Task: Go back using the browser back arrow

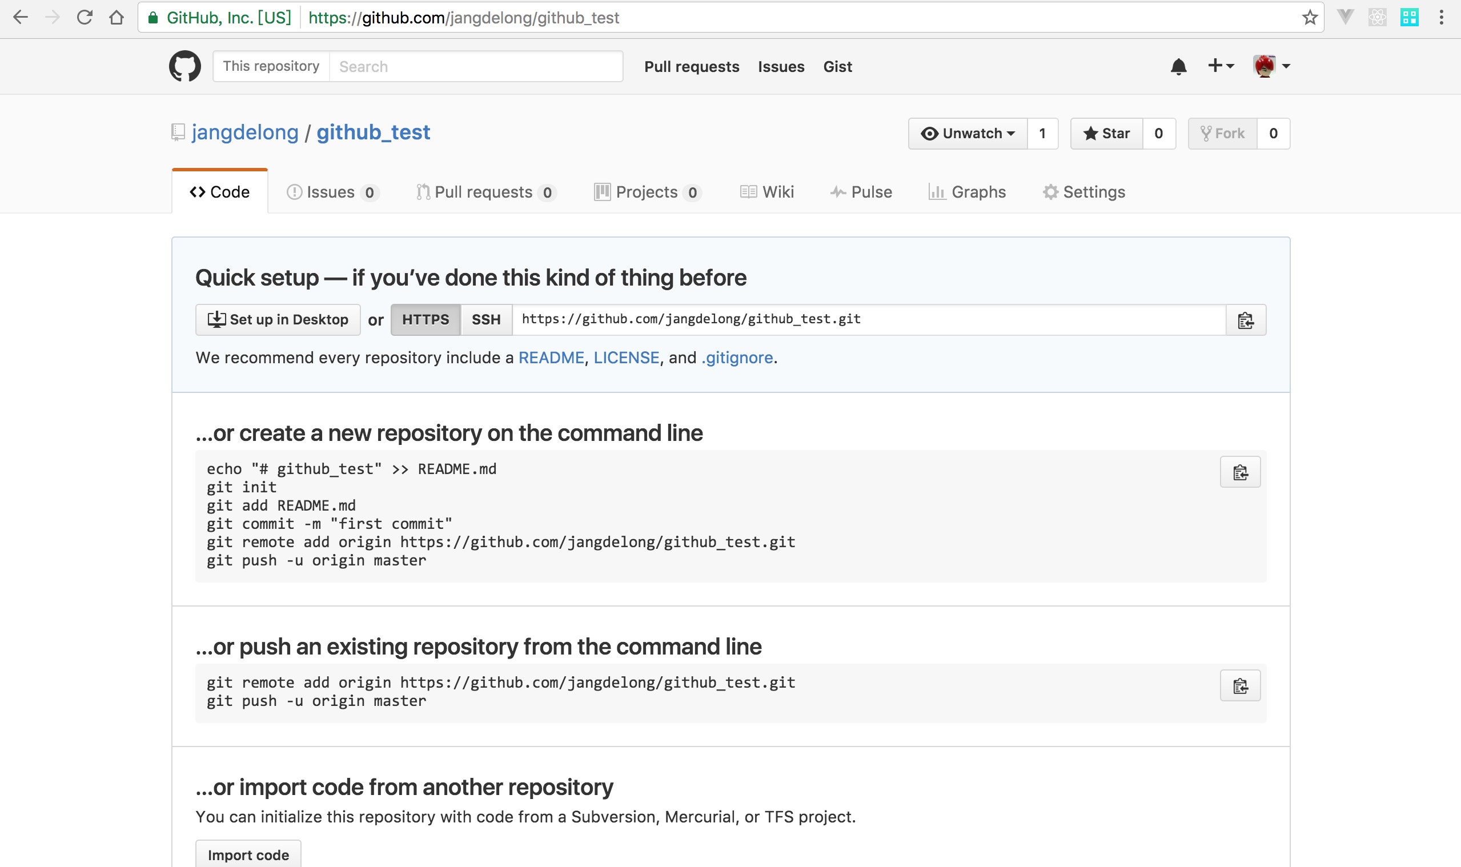Action: click(21, 18)
